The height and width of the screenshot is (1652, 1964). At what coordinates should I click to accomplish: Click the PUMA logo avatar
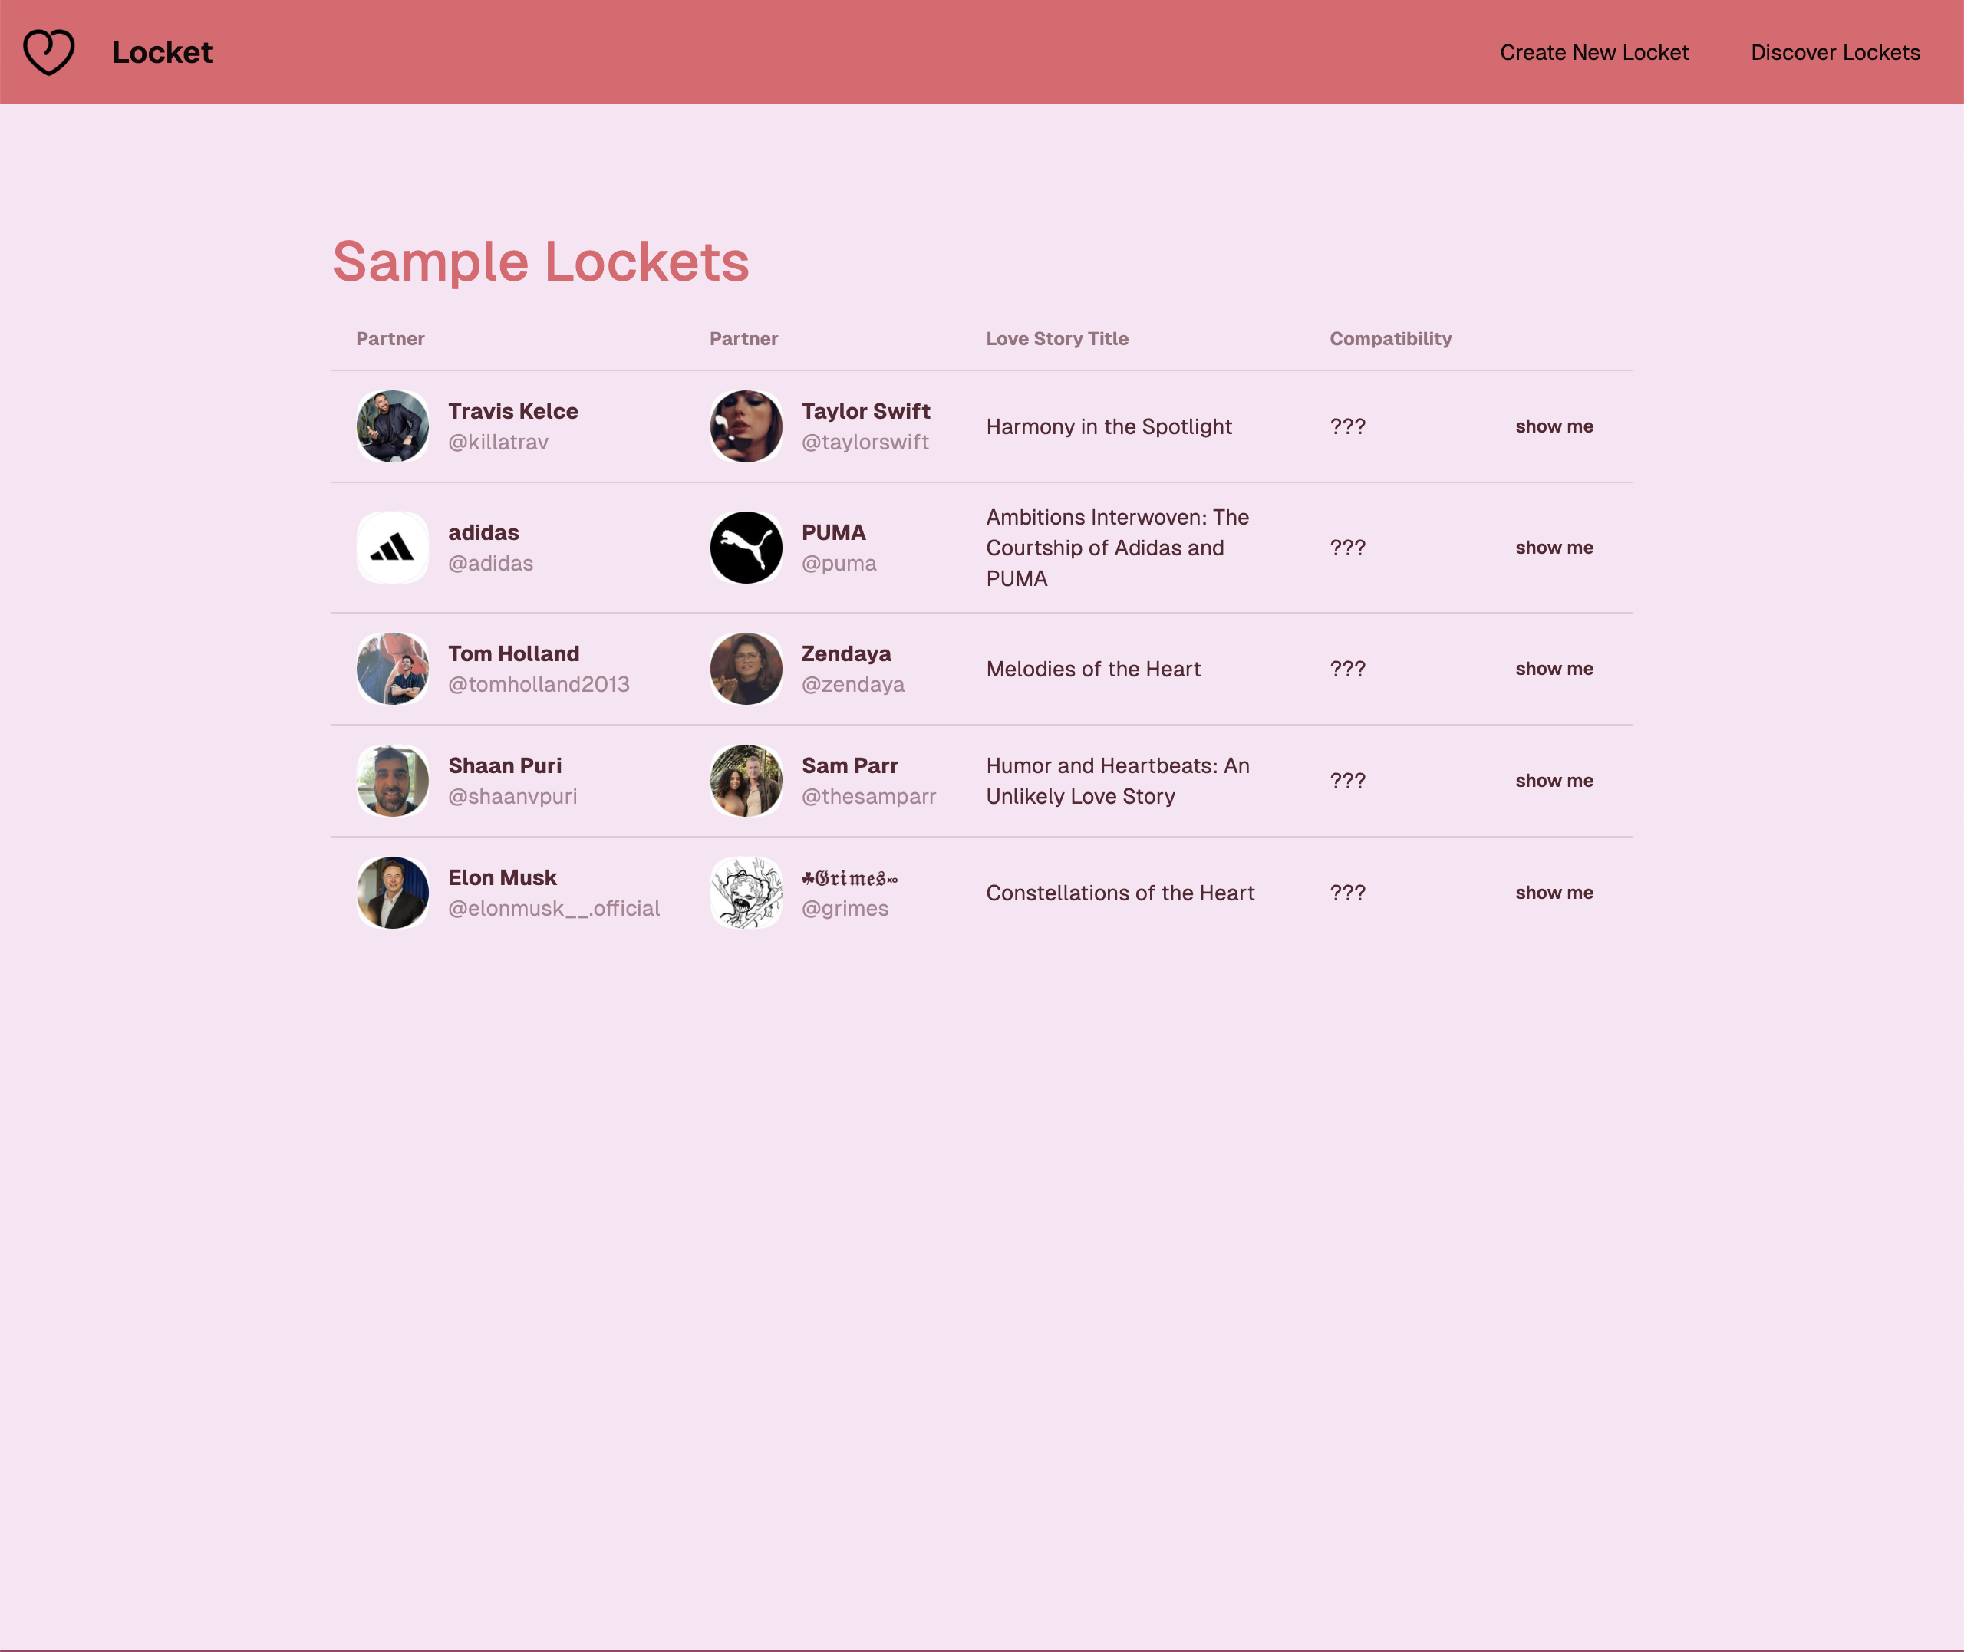click(746, 548)
